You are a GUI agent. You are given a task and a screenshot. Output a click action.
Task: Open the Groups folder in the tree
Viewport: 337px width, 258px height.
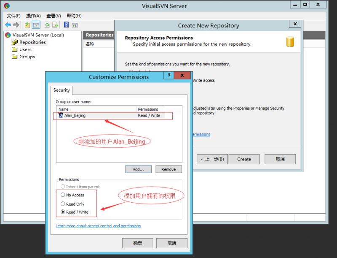click(27, 57)
